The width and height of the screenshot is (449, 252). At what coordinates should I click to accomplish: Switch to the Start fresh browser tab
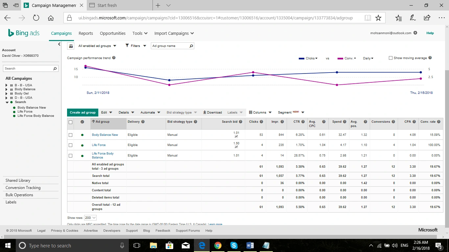tap(120, 5)
